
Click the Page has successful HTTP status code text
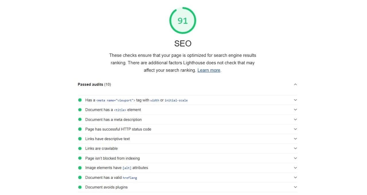[118, 129]
